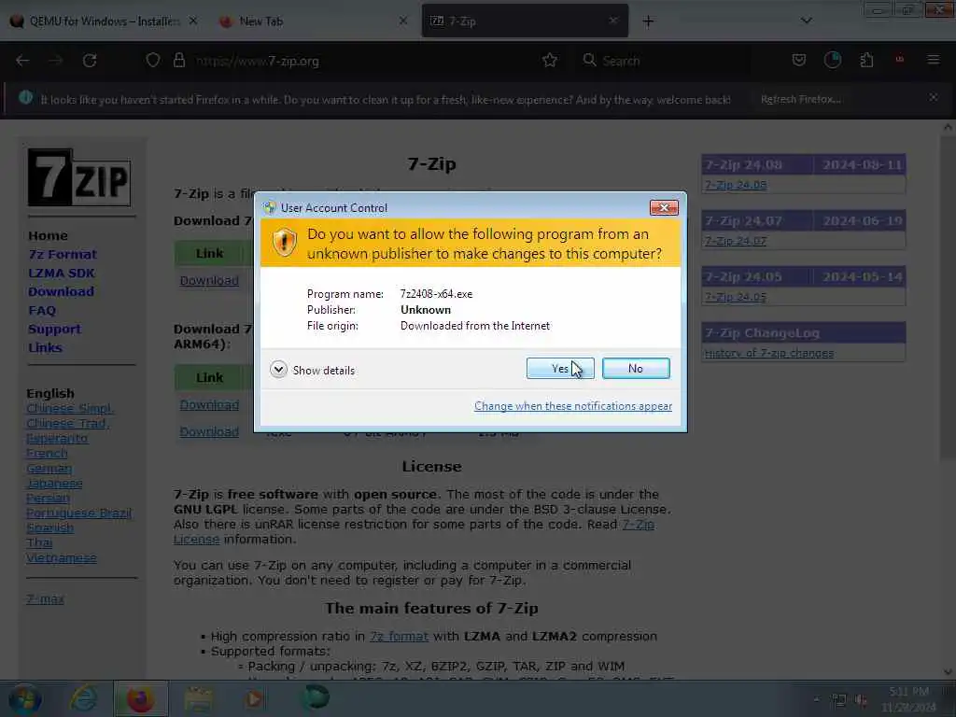Close the New Tab tab
Viewport: 956px width, 717px height.
tap(403, 21)
